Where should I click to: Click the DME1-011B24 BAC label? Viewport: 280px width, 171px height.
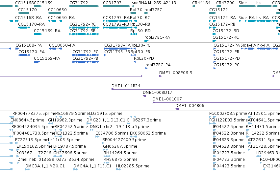126,86
